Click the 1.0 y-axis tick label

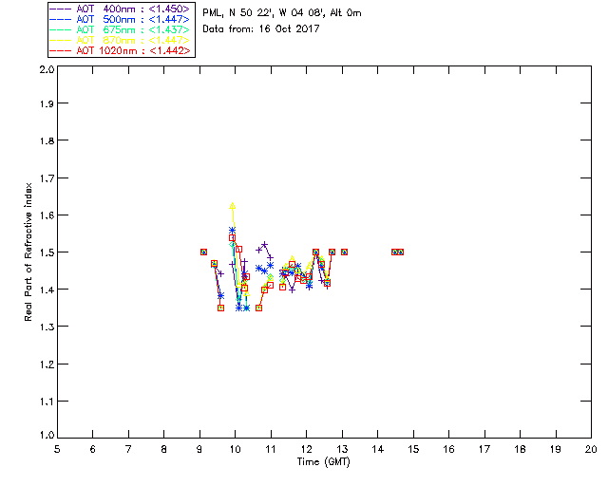pos(47,435)
